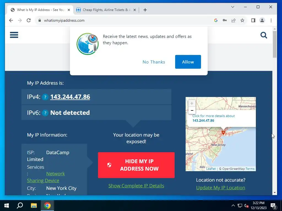Zoom in on the map with plus
This screenshot has height=211, width=282.
(192, 103)
